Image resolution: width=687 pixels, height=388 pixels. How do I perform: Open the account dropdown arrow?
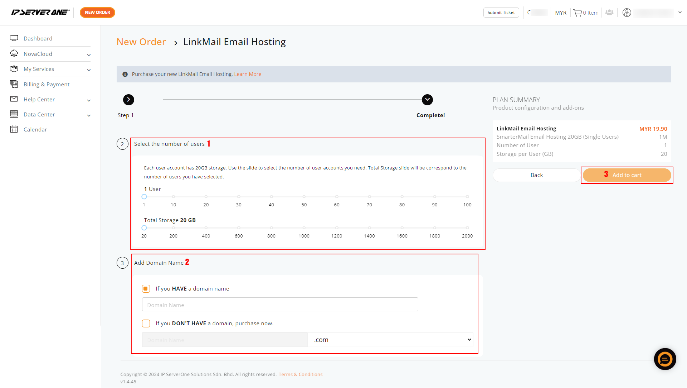[680, 13]
